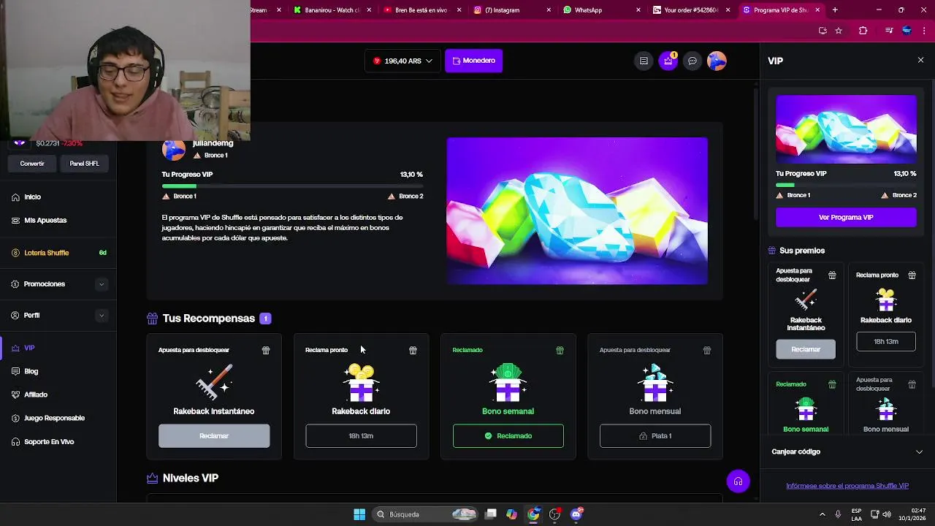Click the gift icon on Rakeback instantáneo card

[x=266, y=350]
